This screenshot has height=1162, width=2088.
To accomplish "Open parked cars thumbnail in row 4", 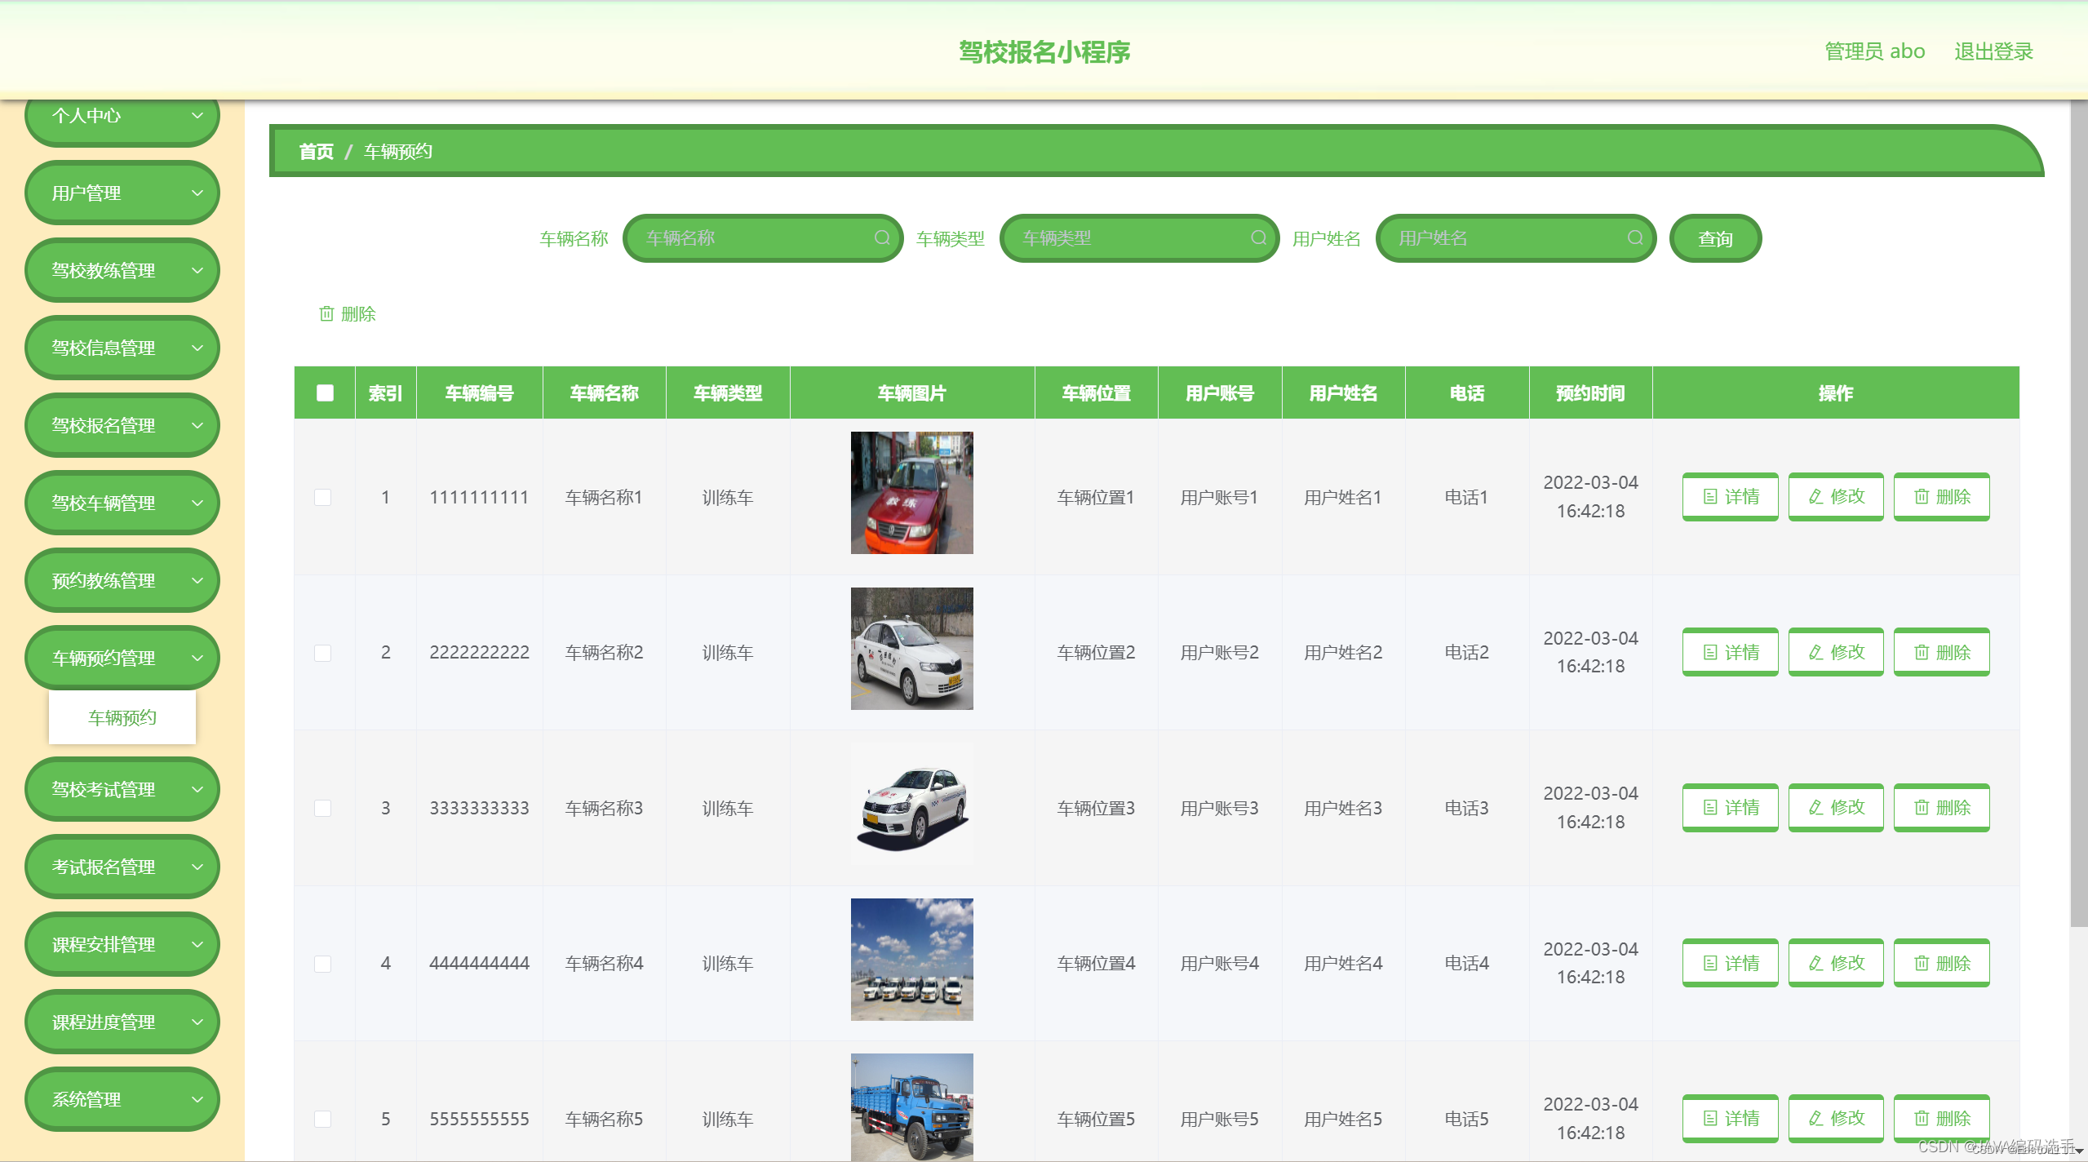I will click(x=912, y=960).
